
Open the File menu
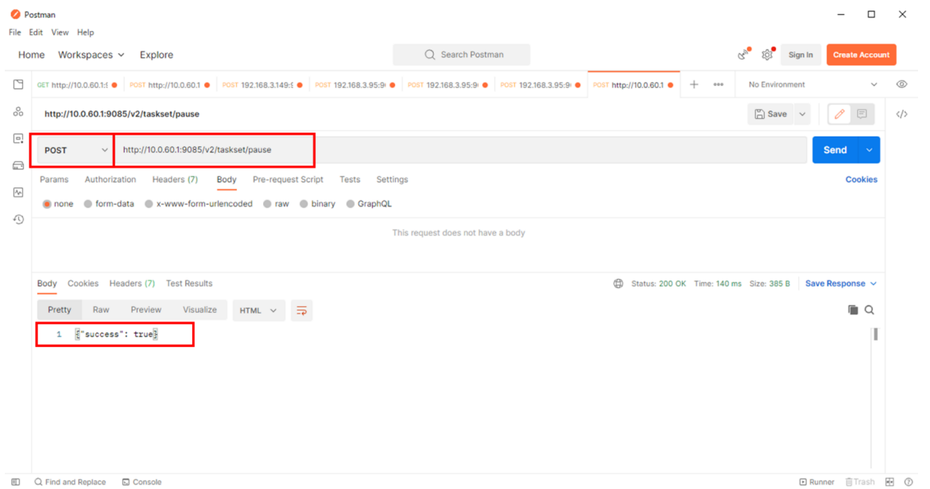pos(14,33)
